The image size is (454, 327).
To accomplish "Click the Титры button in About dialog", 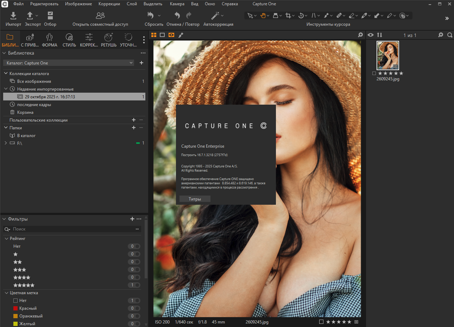I will tap(195, 199).
